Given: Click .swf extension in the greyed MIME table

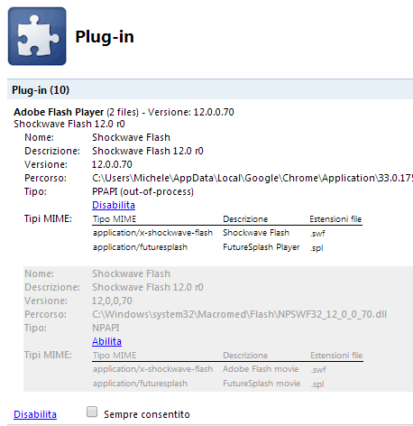Looking at the screenshot, I should 318,370.
